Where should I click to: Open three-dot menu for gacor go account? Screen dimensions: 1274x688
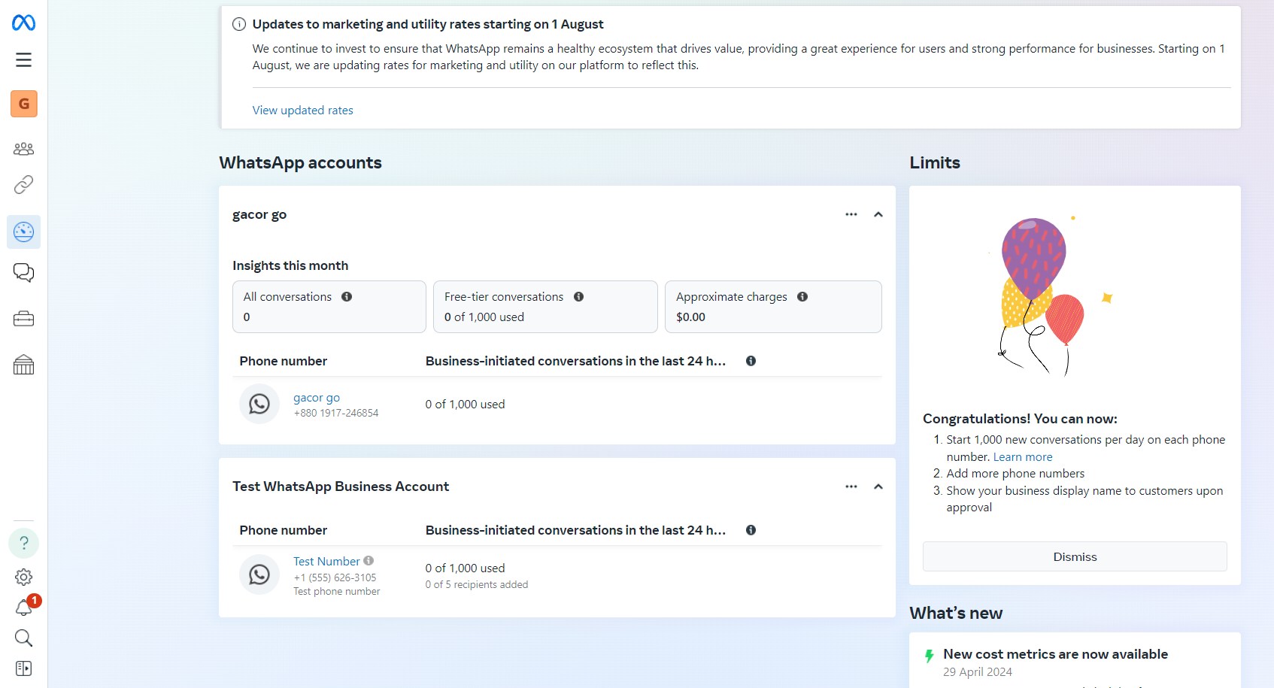851,214
